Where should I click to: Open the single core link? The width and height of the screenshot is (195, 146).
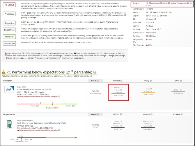(x=36, y=13)
